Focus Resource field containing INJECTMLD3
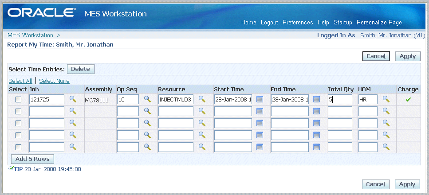 point(176,100)
